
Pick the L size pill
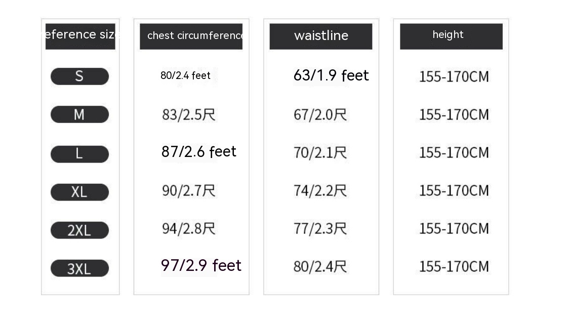79,154
